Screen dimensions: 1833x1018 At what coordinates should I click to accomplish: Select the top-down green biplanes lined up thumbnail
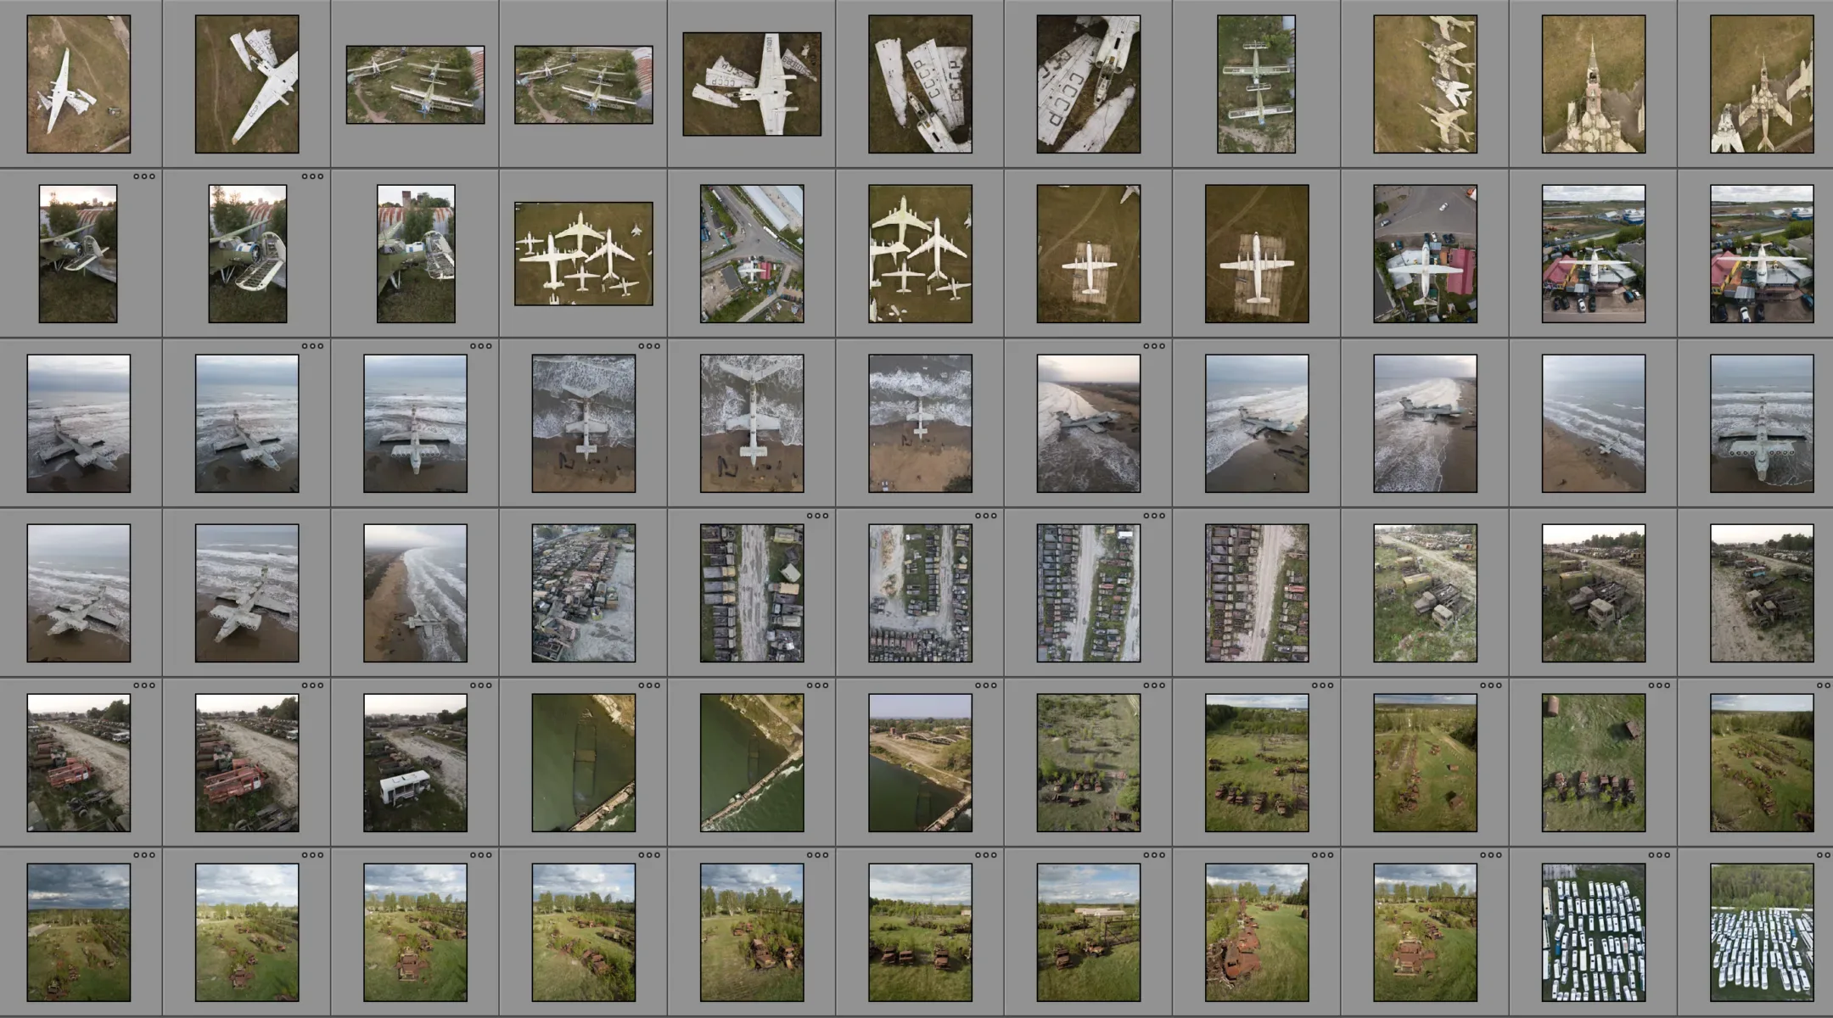[1256, 84]
